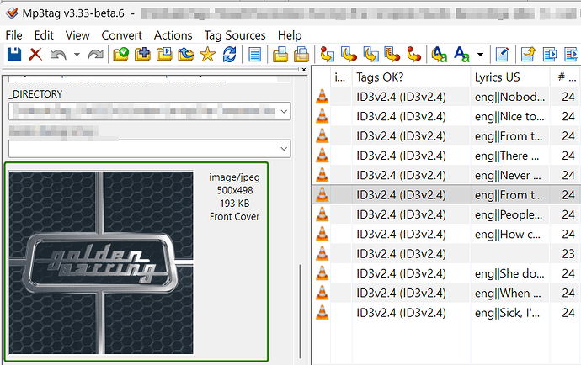Click the Load playlist folder icon
581x365 pixels.
(x=164, y=55)
